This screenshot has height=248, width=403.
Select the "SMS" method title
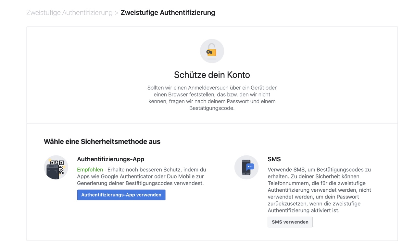tap(274, 159)
